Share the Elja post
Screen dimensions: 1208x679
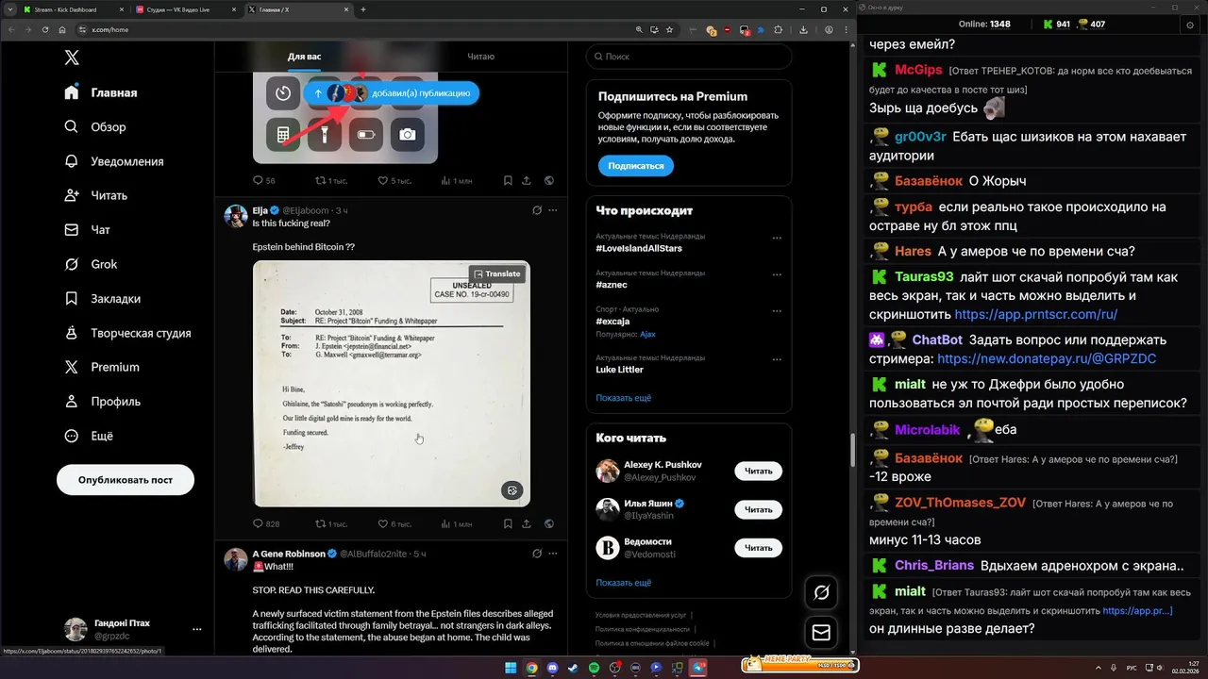pyautogui.click(x=527, y=523)
